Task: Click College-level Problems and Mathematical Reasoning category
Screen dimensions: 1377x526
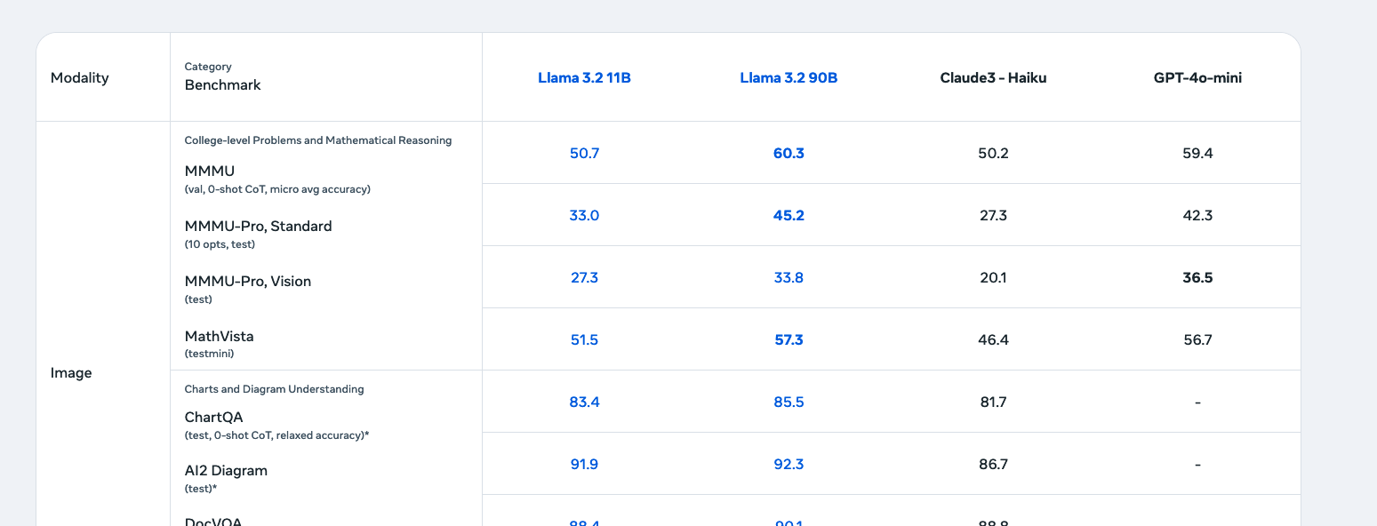Action: (318, 140)
